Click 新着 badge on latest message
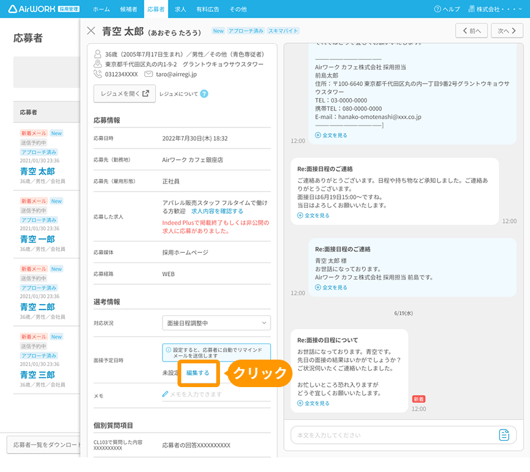Screen dimensions: 530x472 click(419, 399)
